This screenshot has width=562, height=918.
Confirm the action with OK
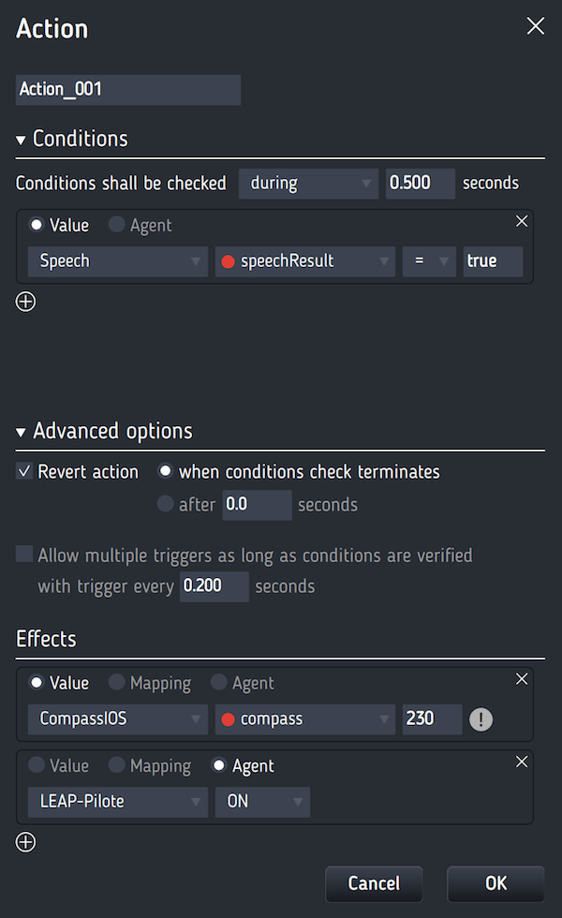[495, 883]
